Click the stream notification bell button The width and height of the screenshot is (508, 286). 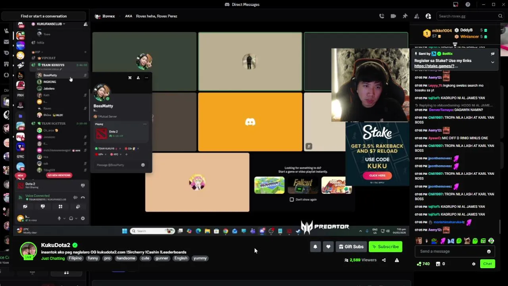(315, 247)
